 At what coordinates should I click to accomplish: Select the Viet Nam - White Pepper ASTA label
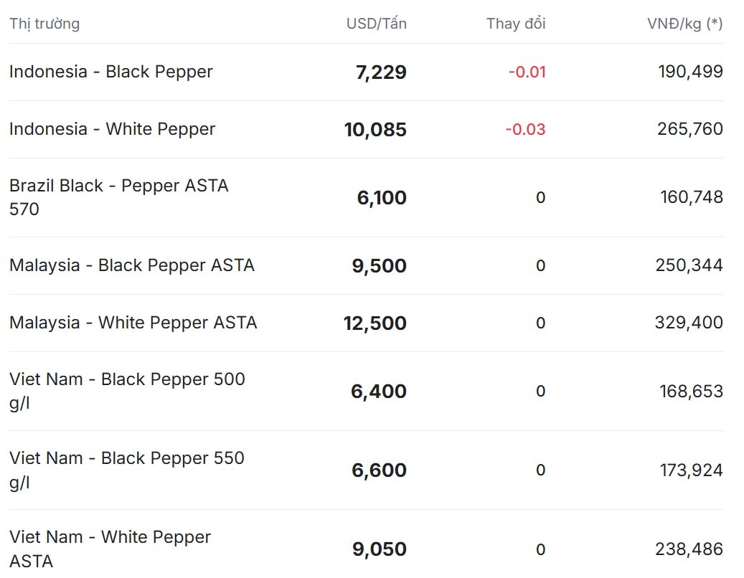[110, 549]
